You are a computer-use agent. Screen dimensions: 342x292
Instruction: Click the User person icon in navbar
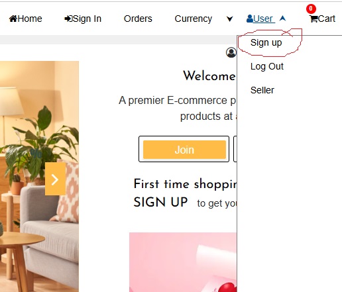(250, 19)
